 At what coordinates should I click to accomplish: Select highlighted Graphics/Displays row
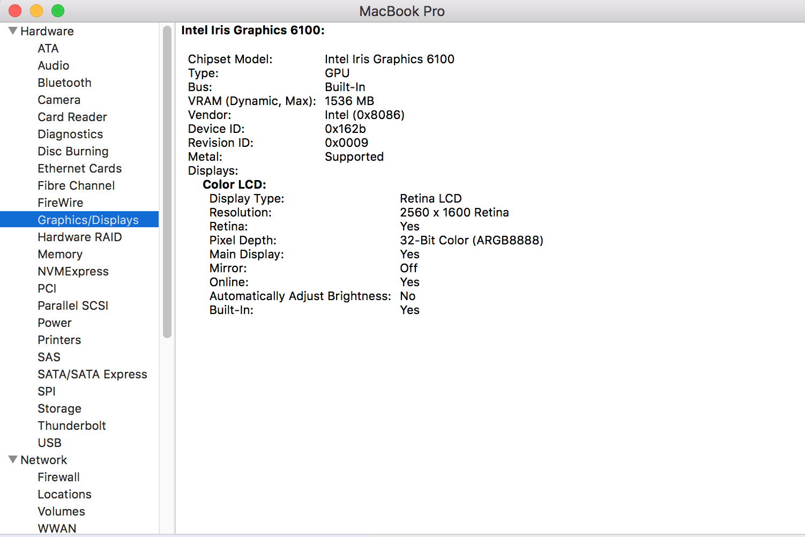click(x=79, y=220)
